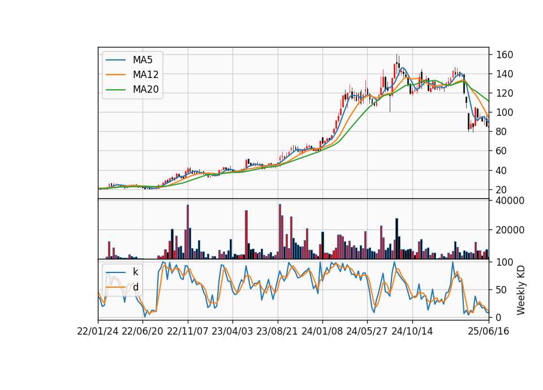Click the 60 price axis label

pyautogui.click(x=502, y=151)
